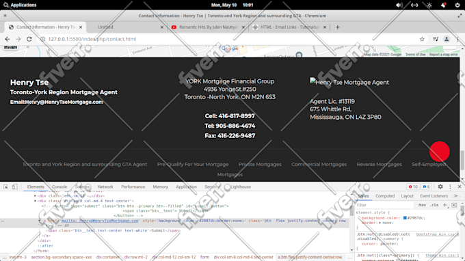Open the bootstrap.min.css source link
Screen dimensions: 465x261
[x=438, y=234]
